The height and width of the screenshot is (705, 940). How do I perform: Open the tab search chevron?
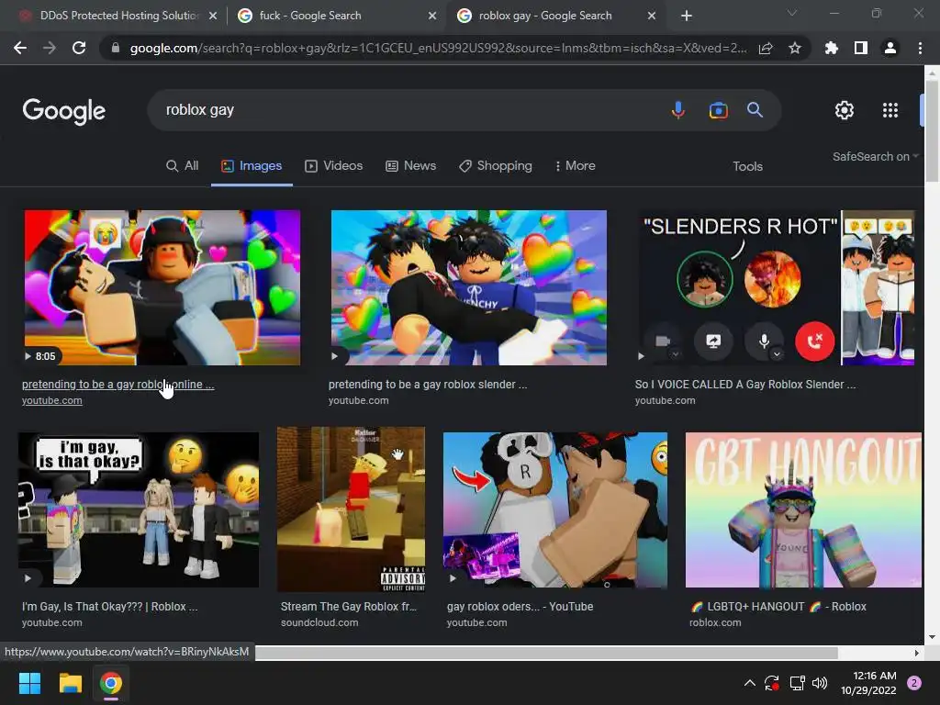[792, 13]
